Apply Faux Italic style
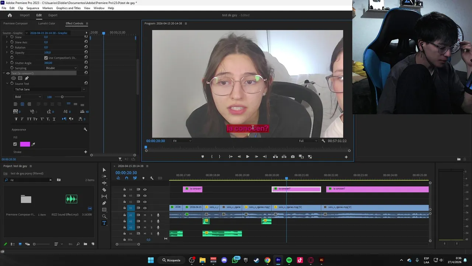This screenshot has width=472, height=266. click(x=22, y=119)
